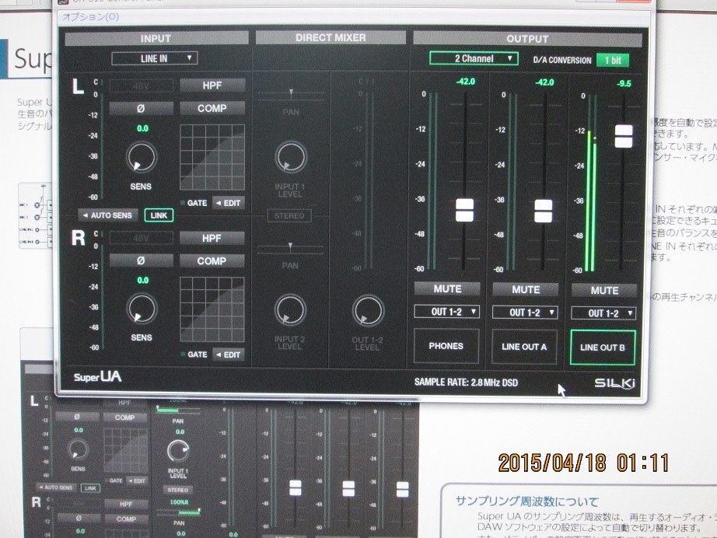Invert phase (Ø) on the L channel
This screenshot has width=717, height=538.
pos(142,108)
